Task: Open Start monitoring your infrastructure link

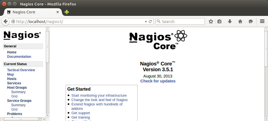Action: tap(99, 96)
